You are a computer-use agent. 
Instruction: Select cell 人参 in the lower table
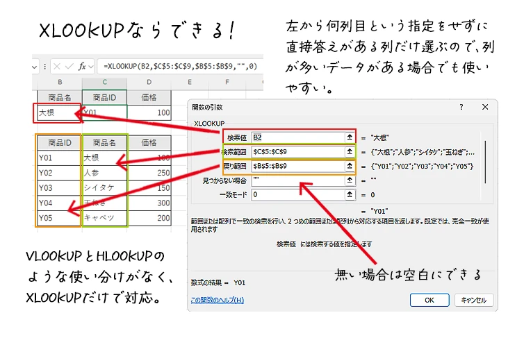[105, 173]
